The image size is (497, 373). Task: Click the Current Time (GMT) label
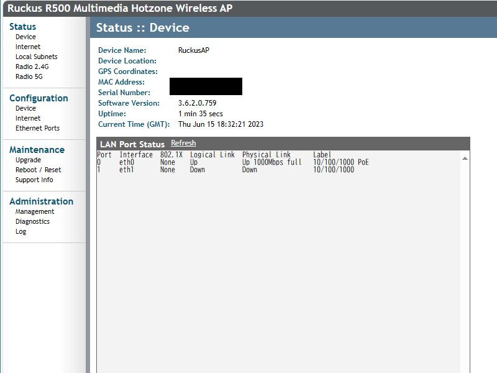[134, 124]
